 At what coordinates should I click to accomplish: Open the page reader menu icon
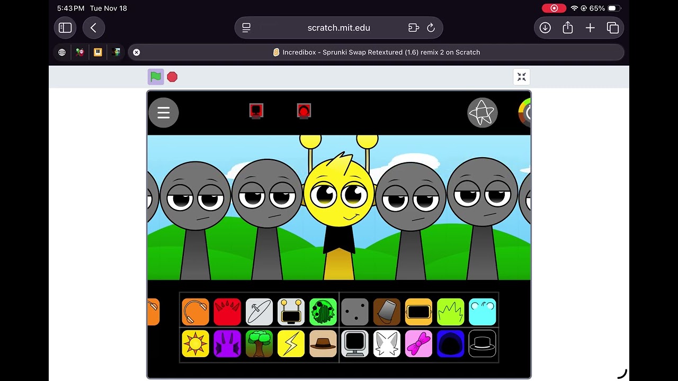point(246,28)
